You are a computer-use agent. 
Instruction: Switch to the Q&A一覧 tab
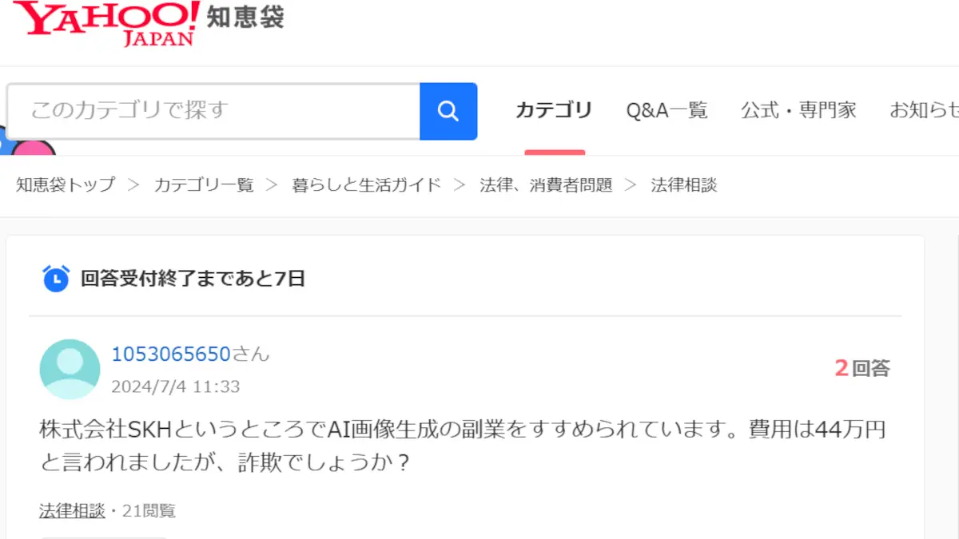(x=667, y=110)
